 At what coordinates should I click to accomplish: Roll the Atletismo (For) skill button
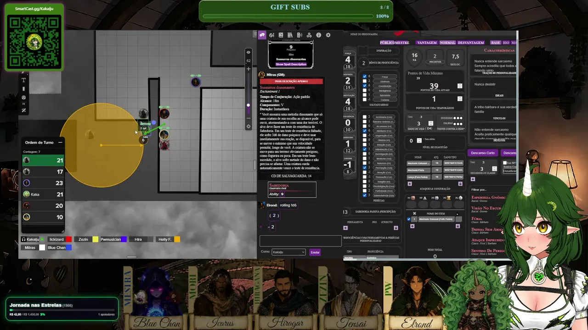point(384,131)
